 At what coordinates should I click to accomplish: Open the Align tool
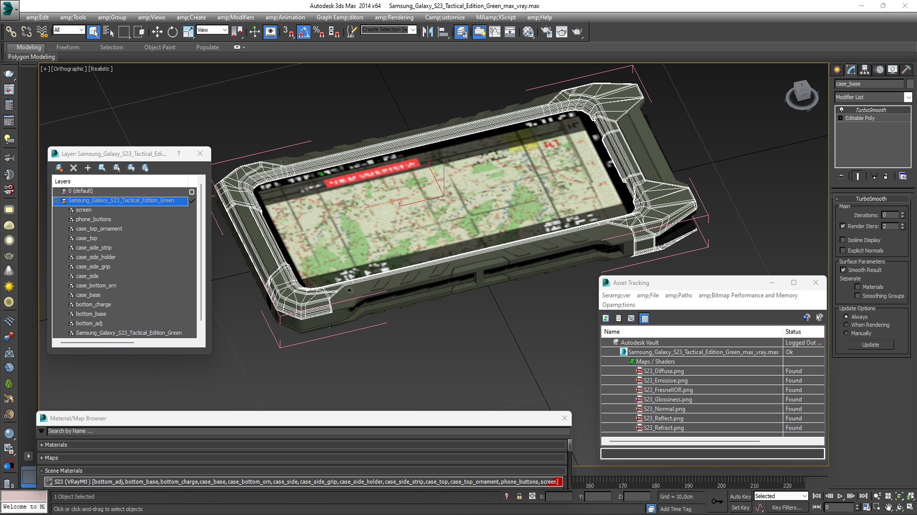click(444, 32)
